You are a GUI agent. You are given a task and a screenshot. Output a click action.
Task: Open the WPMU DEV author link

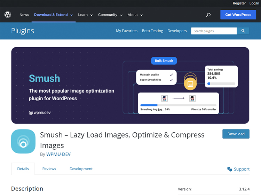pos(58,154)
